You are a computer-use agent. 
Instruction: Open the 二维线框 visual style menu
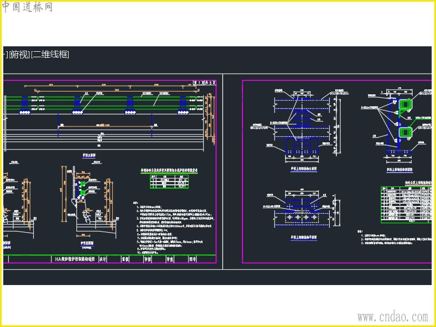pyautogui.click(x=50, y=55)
